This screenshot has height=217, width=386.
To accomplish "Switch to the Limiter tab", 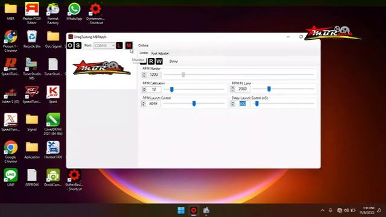I will 144,53.
